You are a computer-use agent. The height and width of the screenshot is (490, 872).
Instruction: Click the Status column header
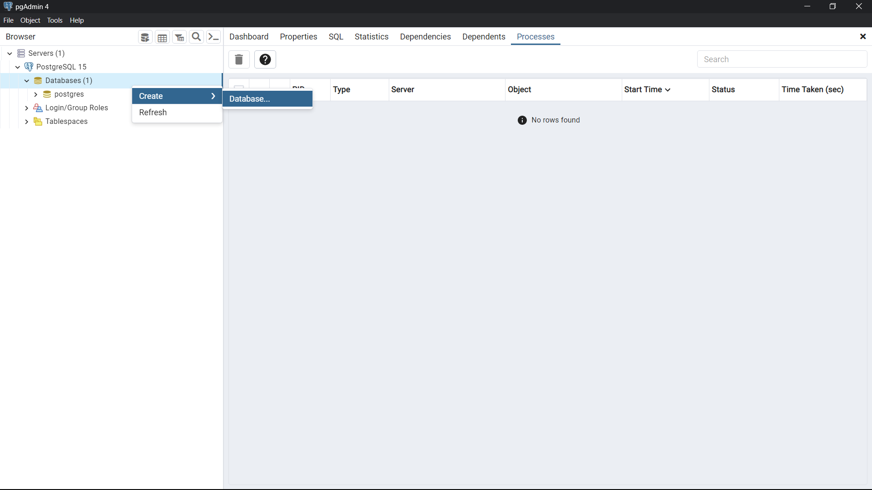[x=744, y=90]
